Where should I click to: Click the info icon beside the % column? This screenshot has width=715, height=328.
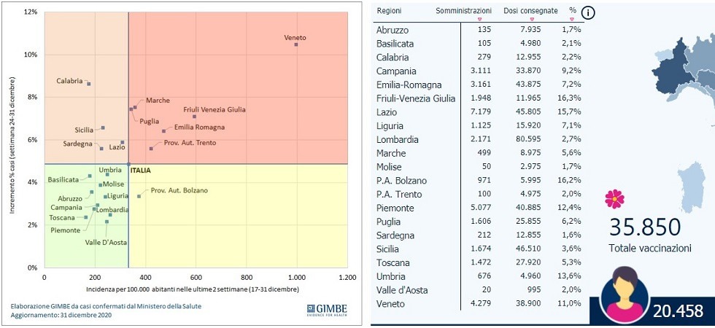click(588, 12)
